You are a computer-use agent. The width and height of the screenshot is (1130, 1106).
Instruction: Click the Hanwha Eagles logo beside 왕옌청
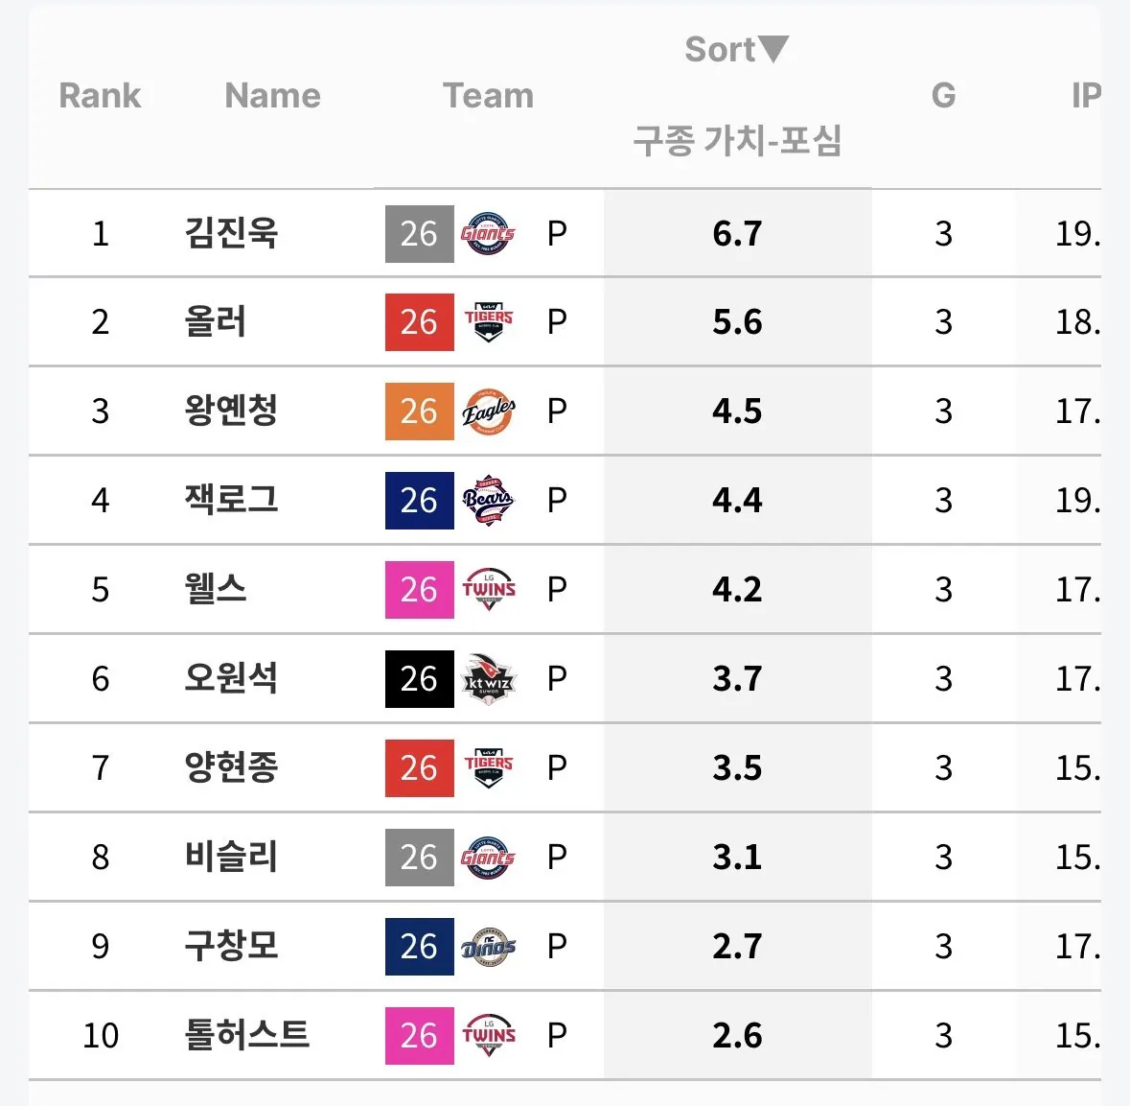pyautogui.click(x=489, y=411)
